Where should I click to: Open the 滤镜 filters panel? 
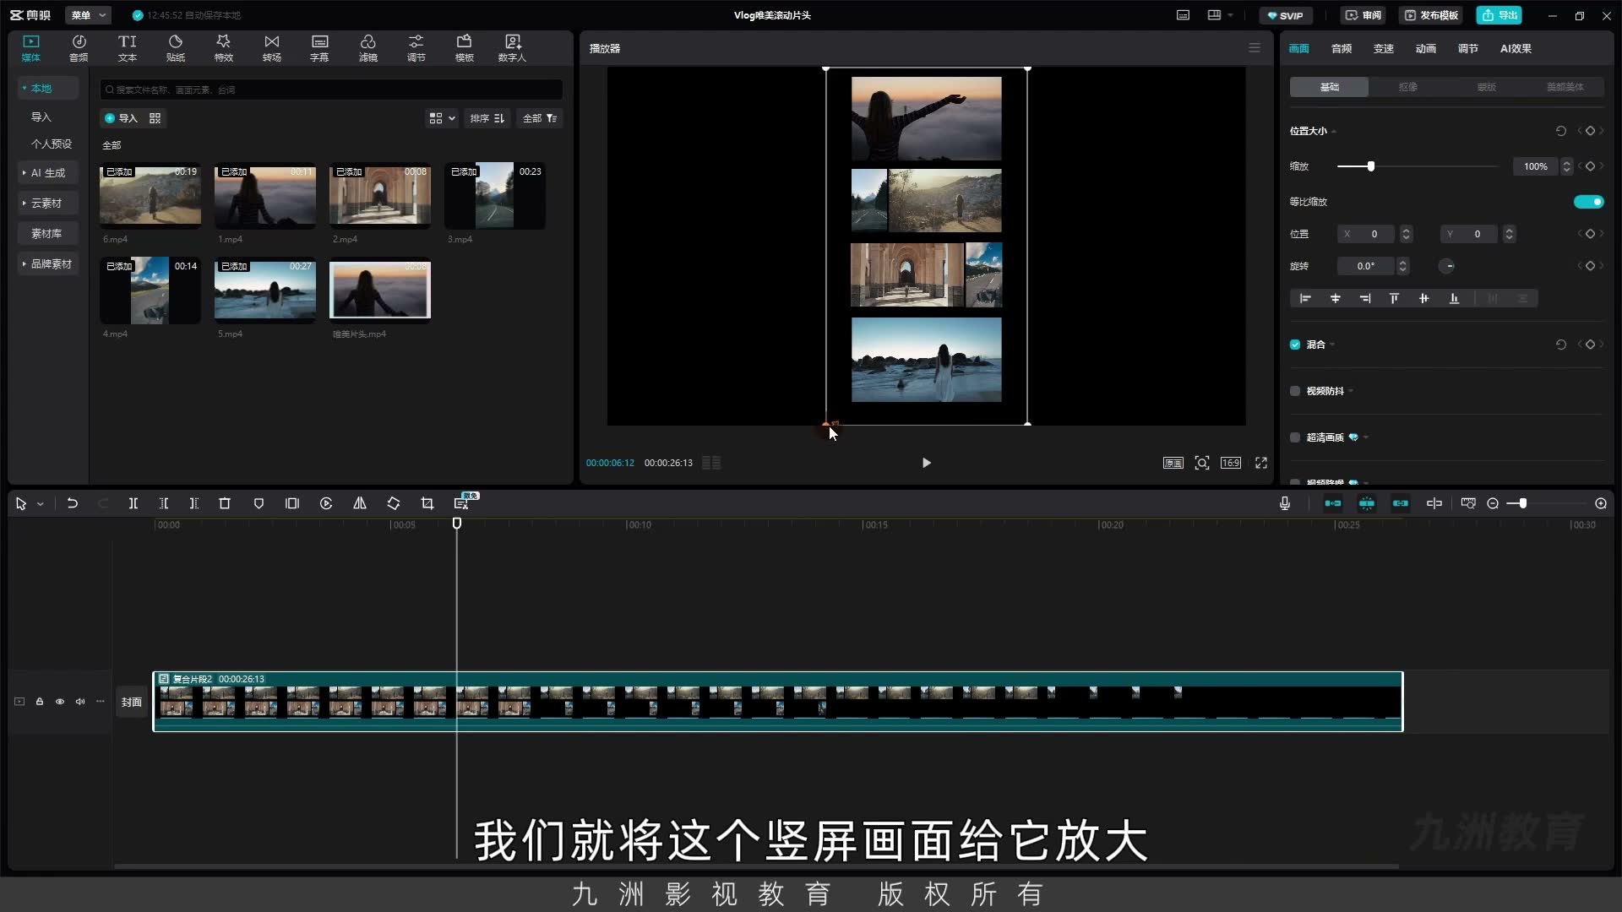pos(367,48)
